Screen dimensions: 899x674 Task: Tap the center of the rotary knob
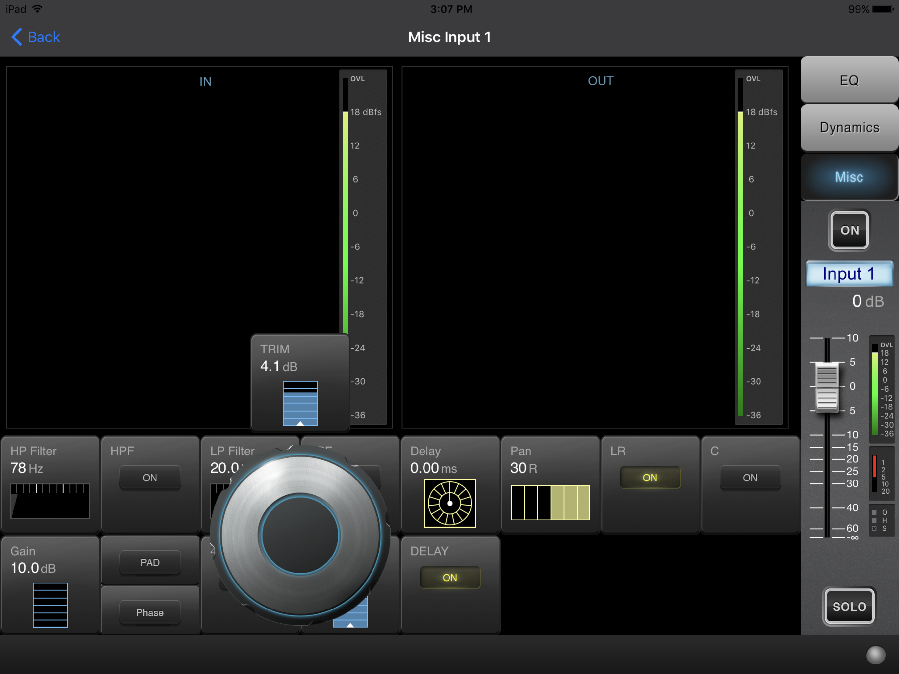300,535
